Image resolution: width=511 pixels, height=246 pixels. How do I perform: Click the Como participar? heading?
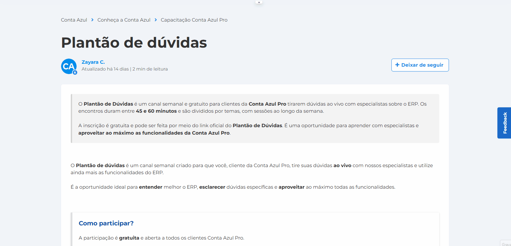(x=106, y=223)
